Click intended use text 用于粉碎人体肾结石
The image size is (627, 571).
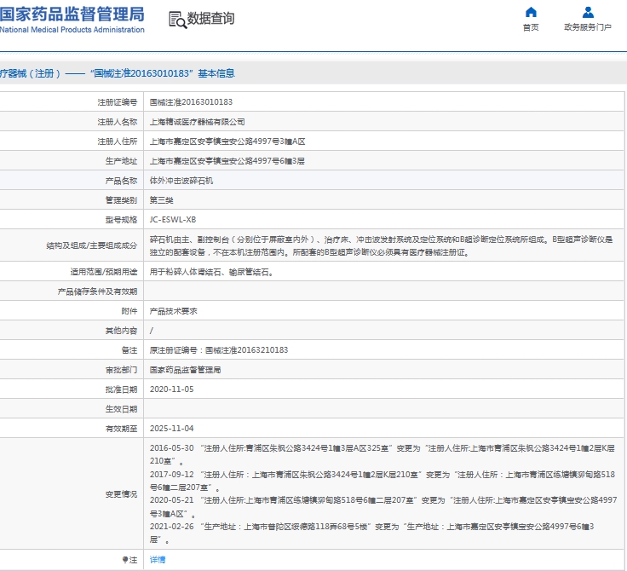[x=211, y=272]
